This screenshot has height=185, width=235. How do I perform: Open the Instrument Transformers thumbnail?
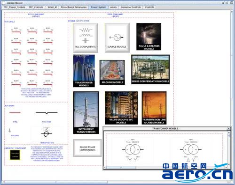click(86, 113)
